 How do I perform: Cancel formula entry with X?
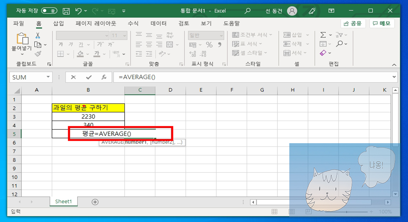pyautogui.click(x=73, y=77)
